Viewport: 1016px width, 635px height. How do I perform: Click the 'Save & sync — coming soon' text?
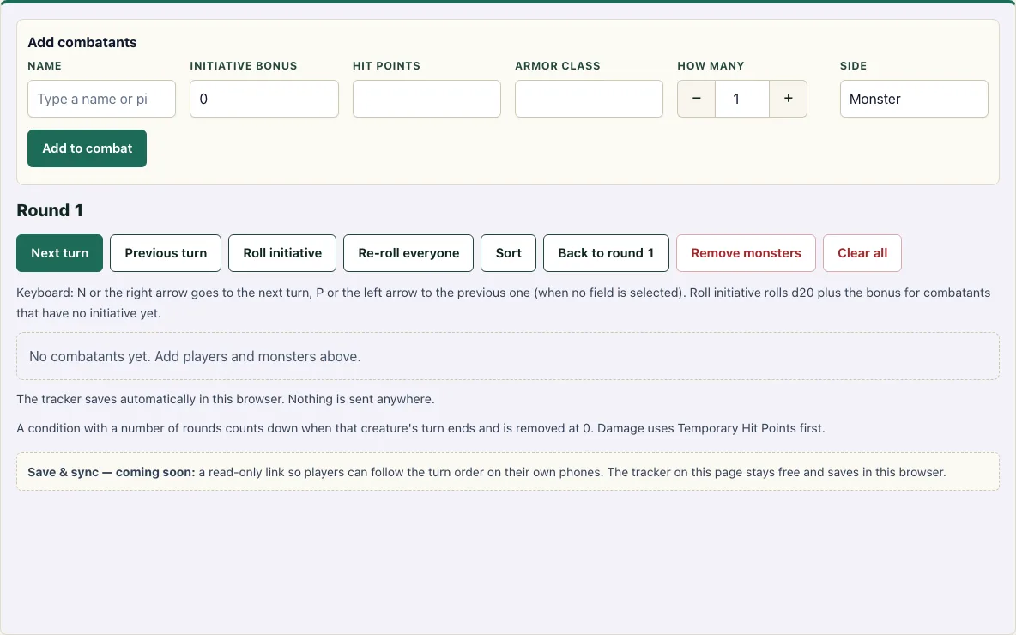(112, 472)
